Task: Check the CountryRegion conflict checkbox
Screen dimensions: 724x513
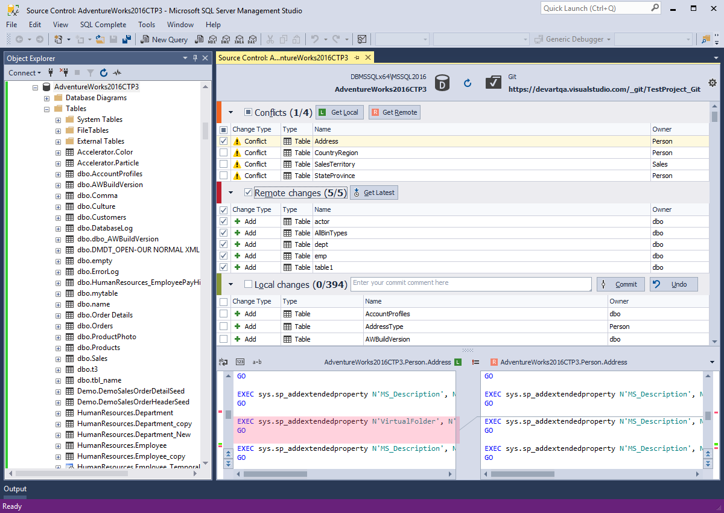Action: [x=223, y=152]
